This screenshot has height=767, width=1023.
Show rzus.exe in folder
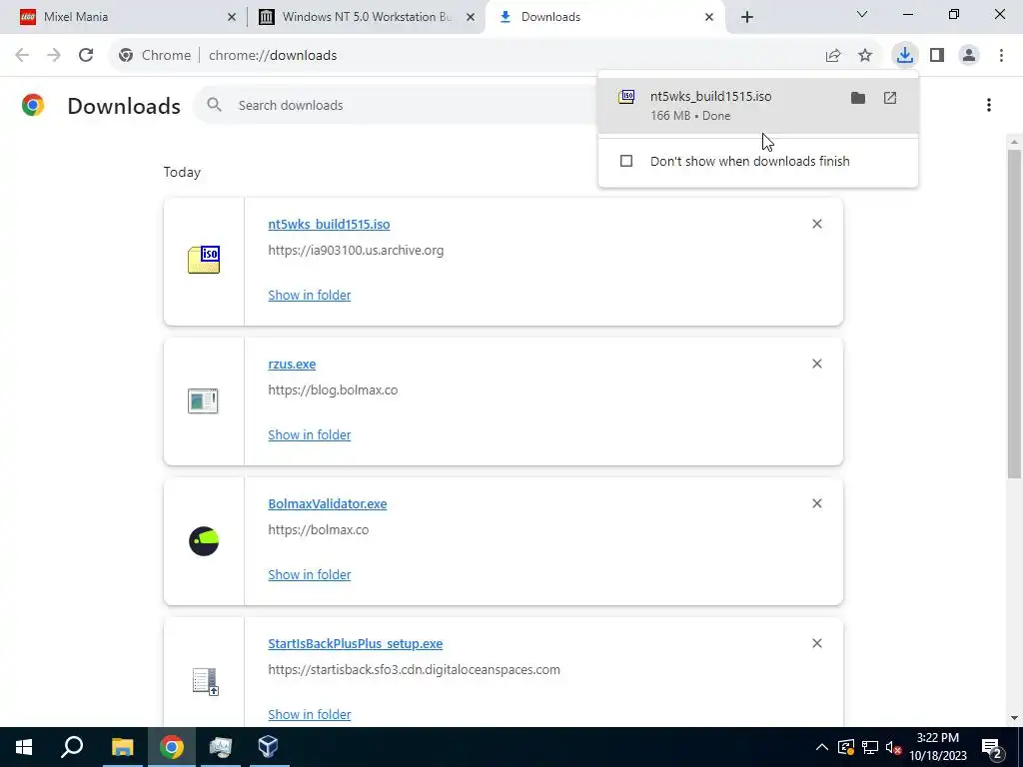(x=310, y=434)
